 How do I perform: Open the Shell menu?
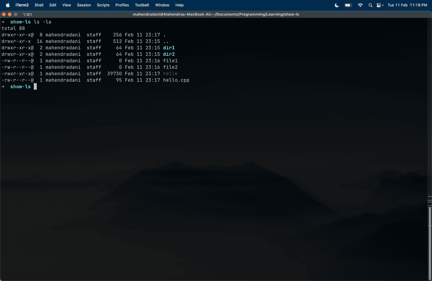click(39, 5)
